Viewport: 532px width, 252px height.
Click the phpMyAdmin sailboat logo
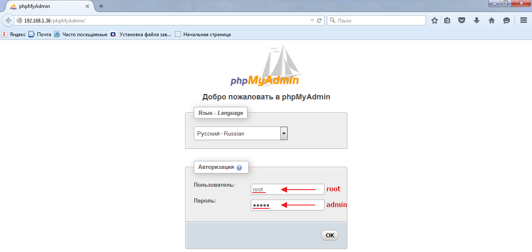coord(266,66)
